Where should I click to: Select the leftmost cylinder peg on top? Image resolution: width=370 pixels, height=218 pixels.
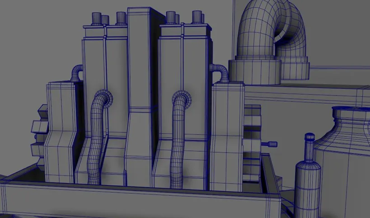click(96, 19)
